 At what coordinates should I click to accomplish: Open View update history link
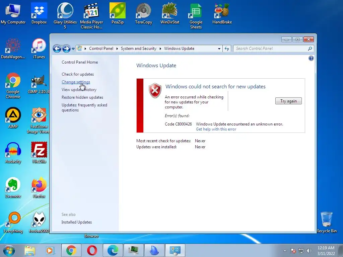click(x=79, y=90)
